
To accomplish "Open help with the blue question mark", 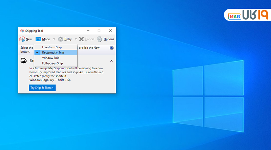I will pos(112,48).
